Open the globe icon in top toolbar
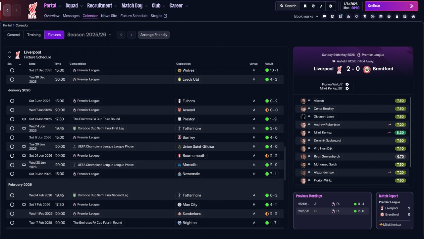This screenshot has width=424, height=239. [x=313, y=6]
